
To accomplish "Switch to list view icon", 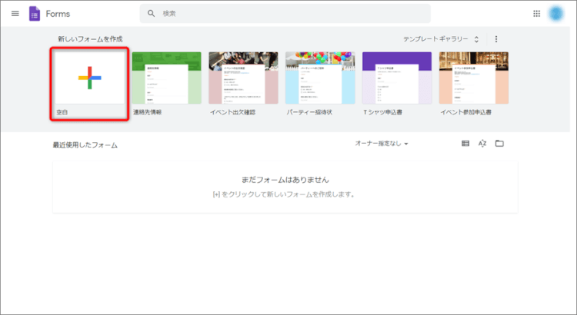I will 465,144.
